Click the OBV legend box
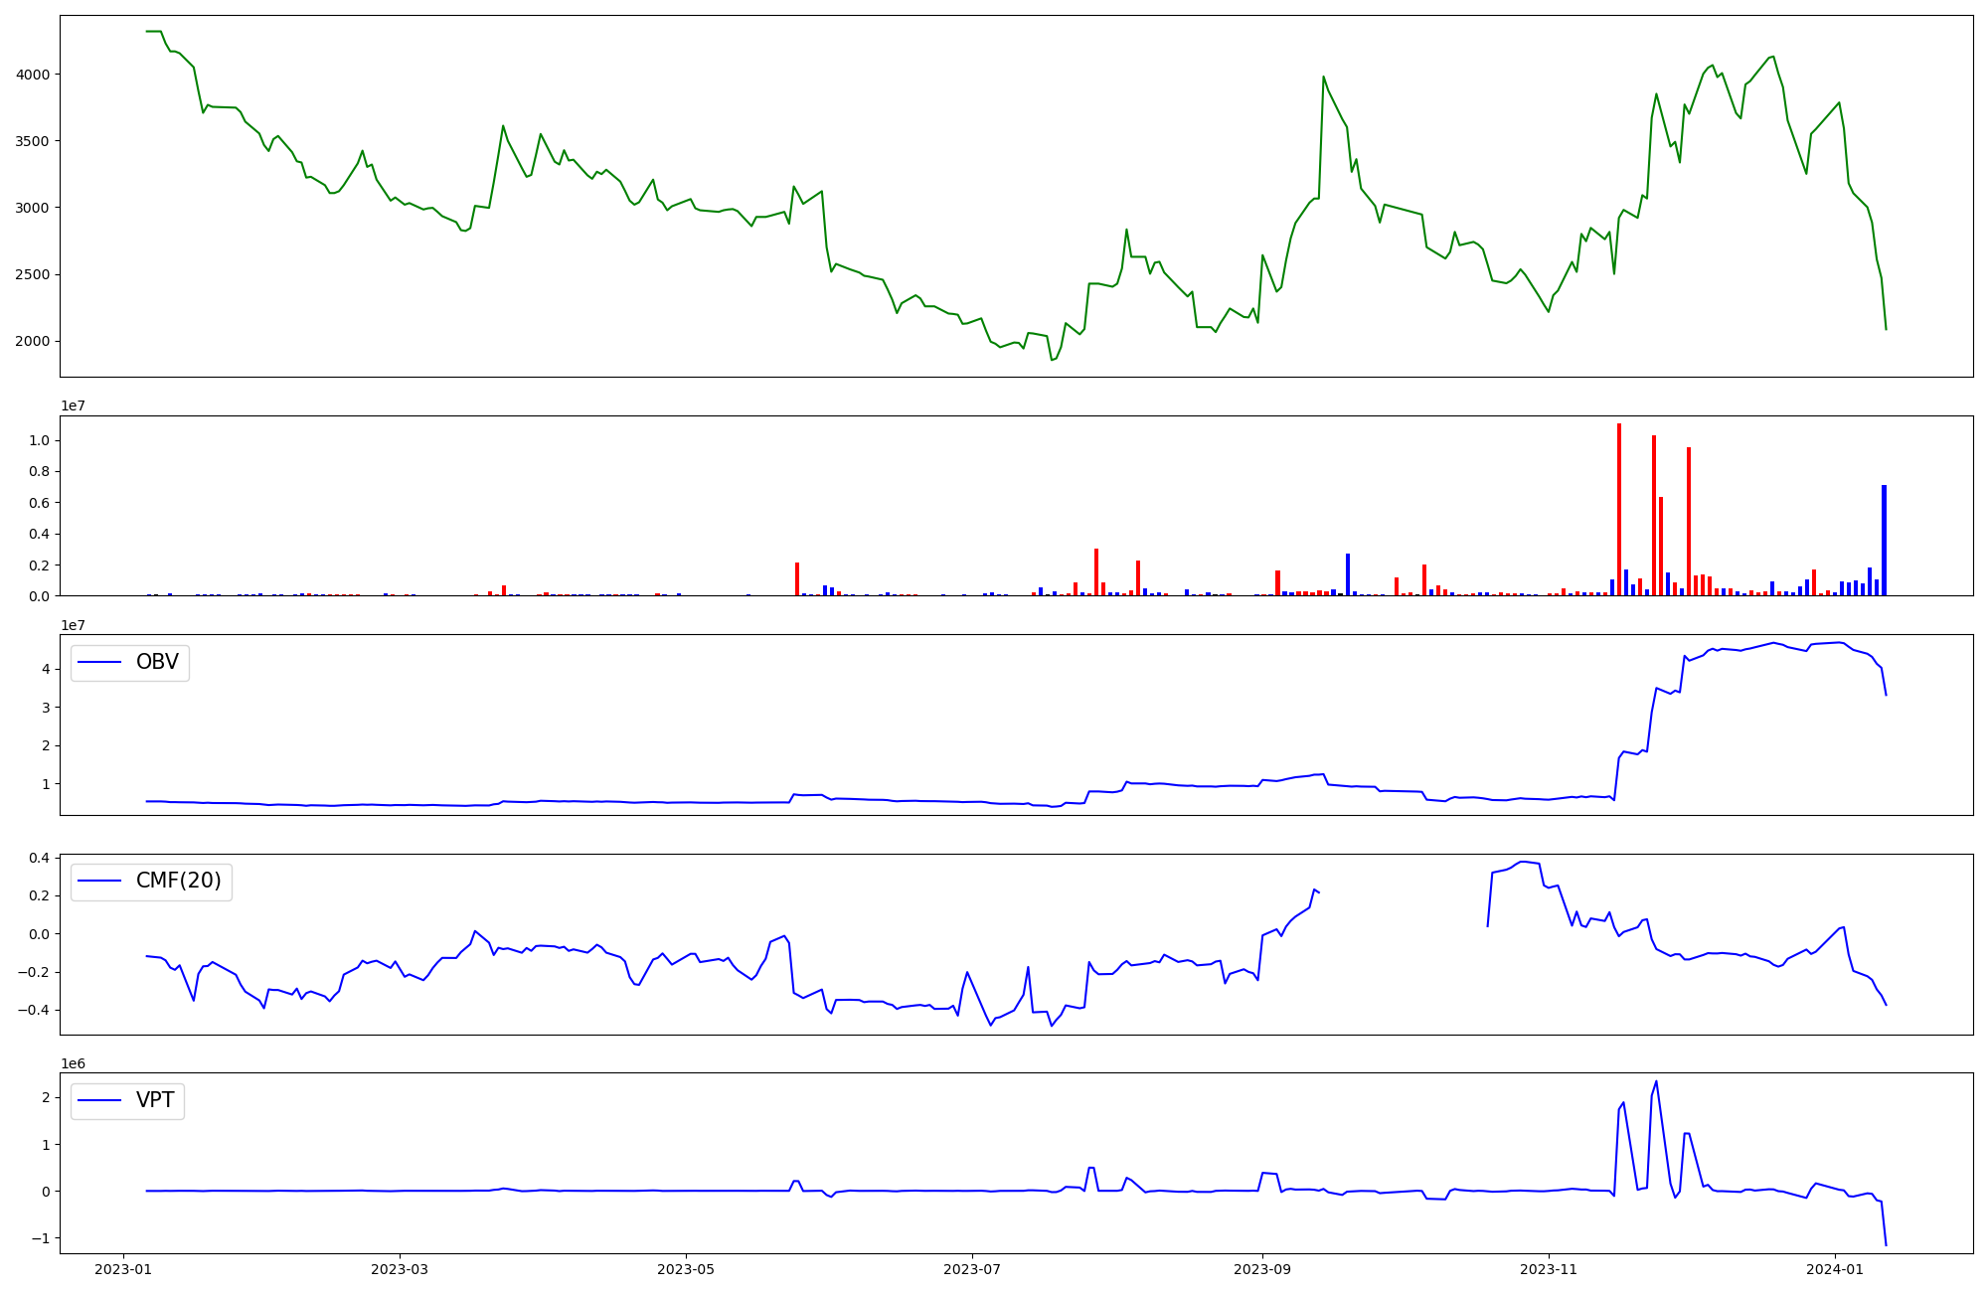 click(x=129, y=663)
